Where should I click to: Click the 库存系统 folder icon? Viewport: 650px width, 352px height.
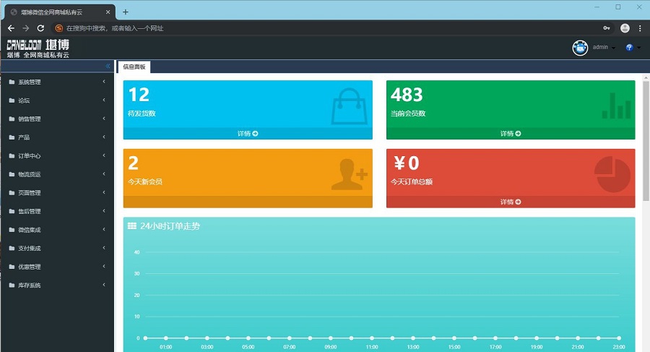12,286
